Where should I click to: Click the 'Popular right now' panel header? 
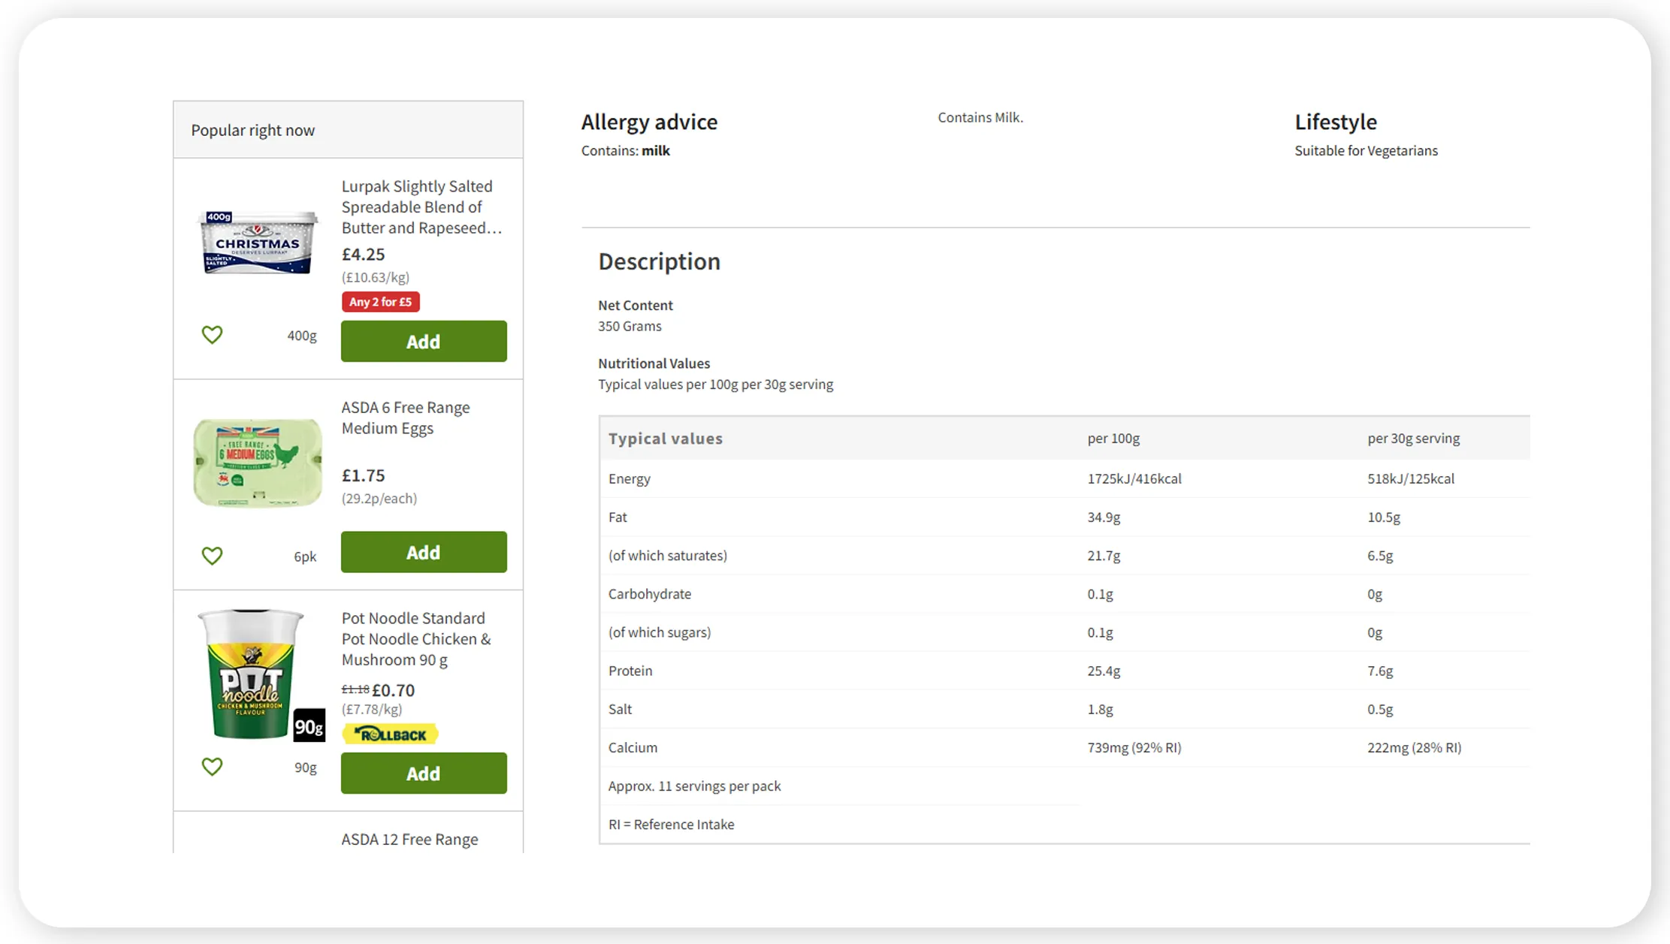click(x=252, y=129)
